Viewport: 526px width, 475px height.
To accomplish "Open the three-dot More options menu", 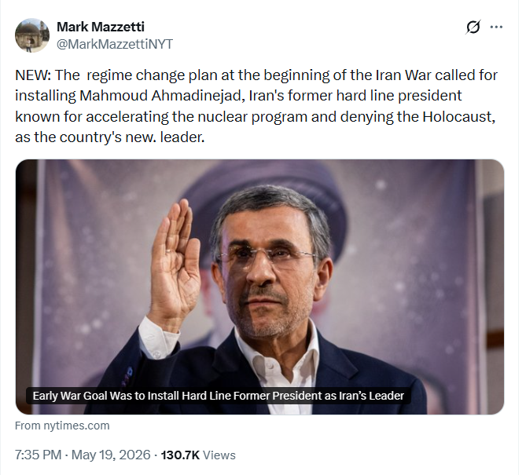I will click(496, 27).
